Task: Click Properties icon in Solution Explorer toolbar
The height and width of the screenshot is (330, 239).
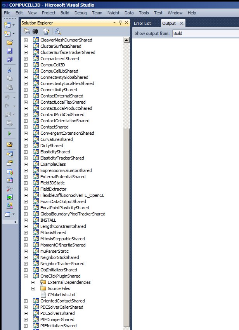Action: point(27,32)
